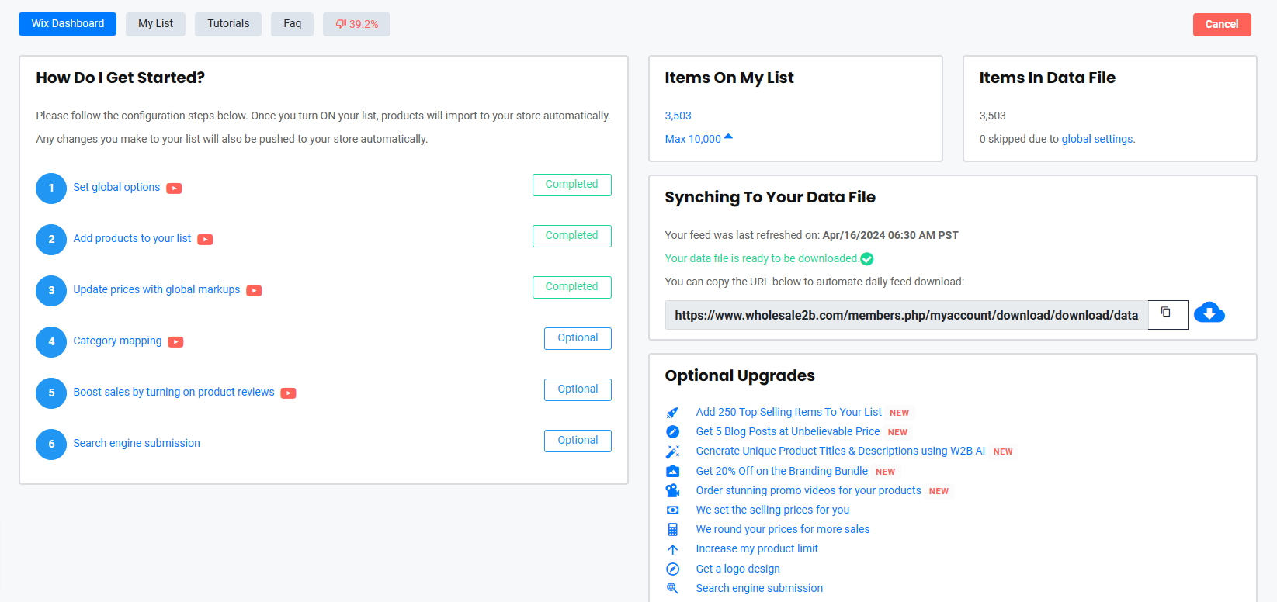
Task: Click the cloud download icon
Action: 1209,313
